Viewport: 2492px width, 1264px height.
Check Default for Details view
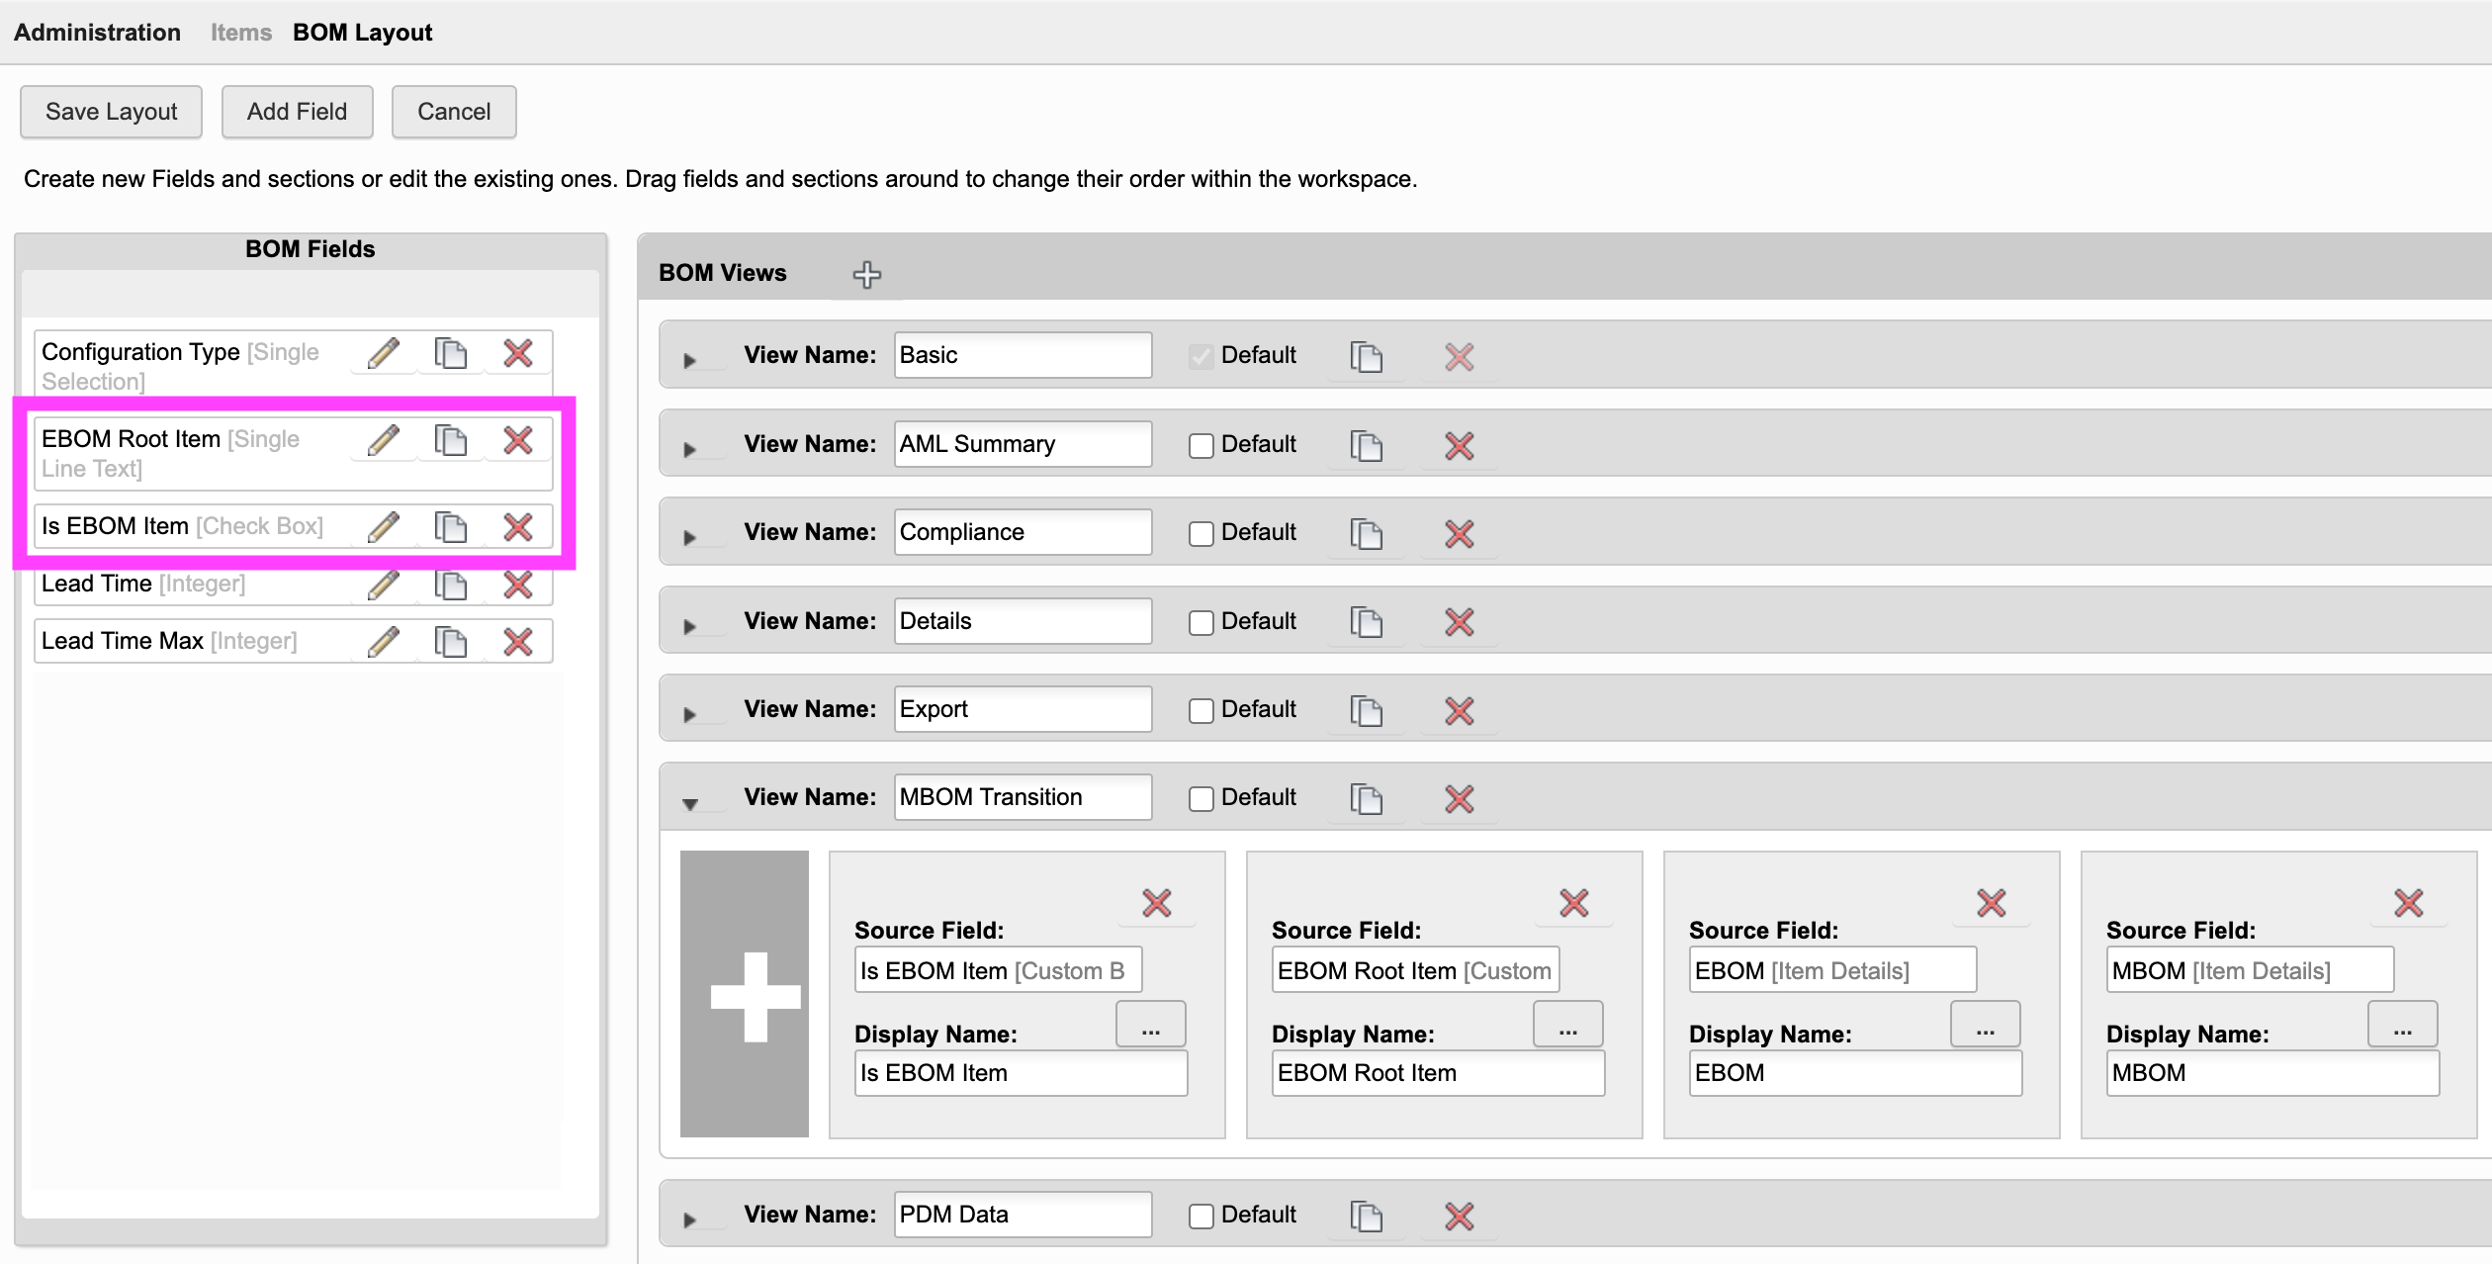click(x=1201, y=623)
